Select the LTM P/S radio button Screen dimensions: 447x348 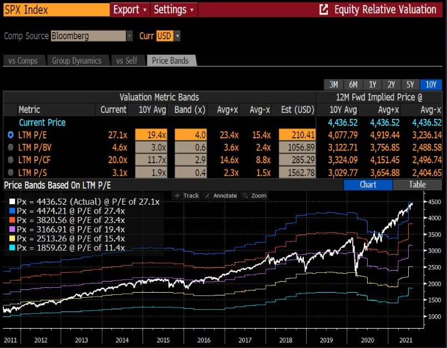click(x=11, y=172)
